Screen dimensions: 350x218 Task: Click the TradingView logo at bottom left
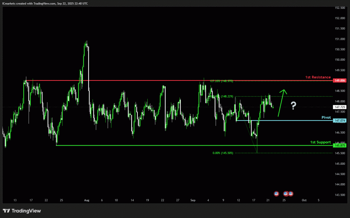point(22,211)
